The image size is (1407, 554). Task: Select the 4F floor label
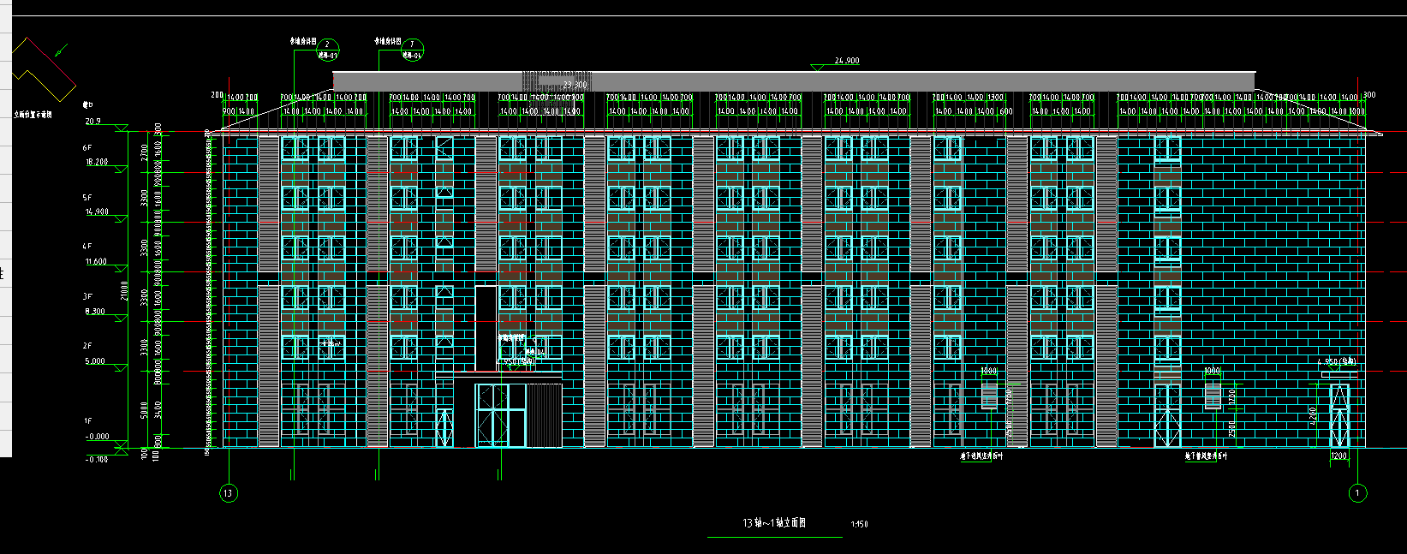click(87, 247)
